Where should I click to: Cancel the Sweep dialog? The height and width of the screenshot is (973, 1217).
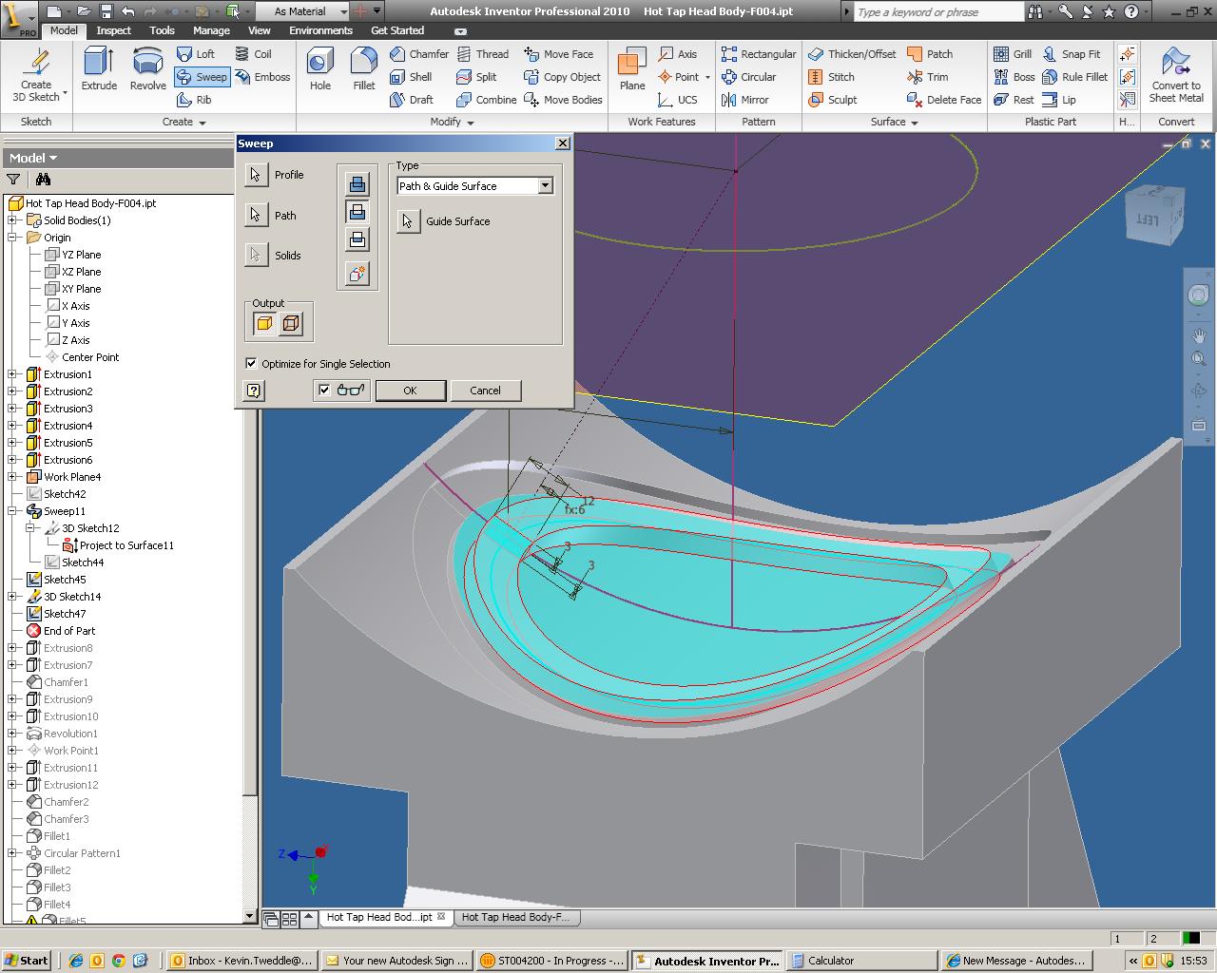point(485,391)
